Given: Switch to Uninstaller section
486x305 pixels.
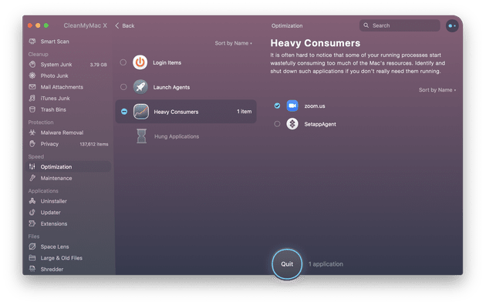Looking at the screenshot, I should click(68, 201).
